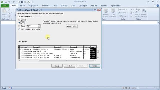Click the horizontal scrollbar thumb in preview
This screenshot has width=160, height=90.
(x=66, y=60)
